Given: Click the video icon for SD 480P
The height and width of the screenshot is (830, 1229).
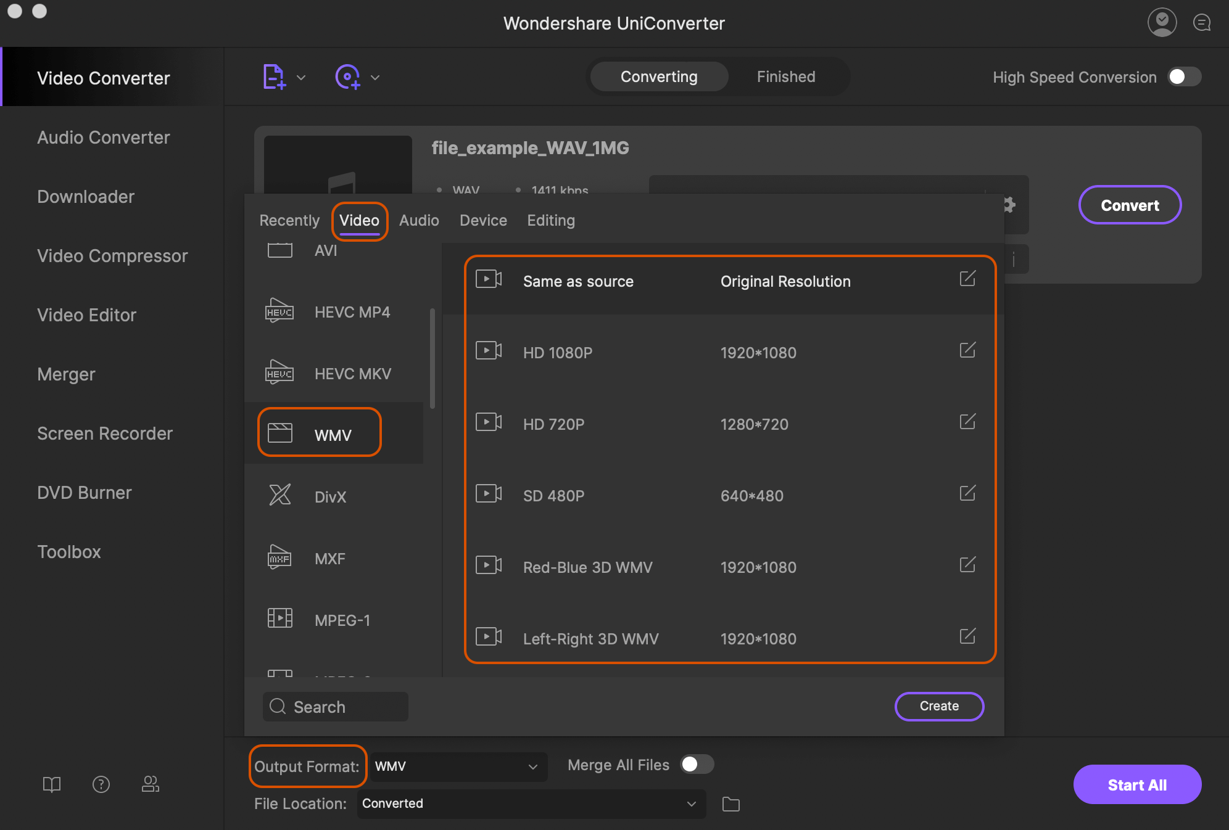Looking at the screenshot, I should (x=489, y=494).
